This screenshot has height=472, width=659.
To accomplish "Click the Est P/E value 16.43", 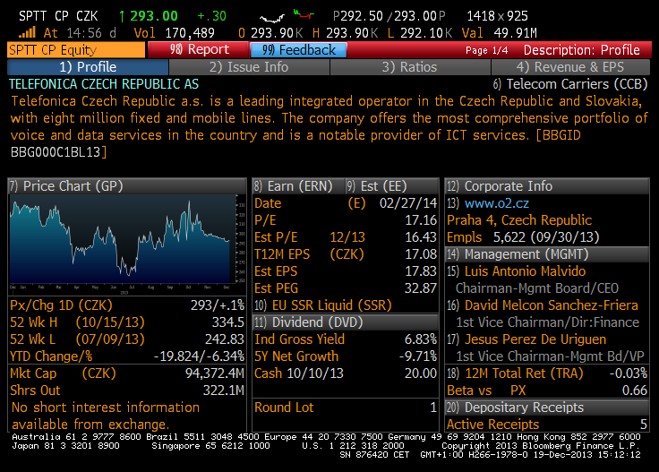I will click(421, 237).
